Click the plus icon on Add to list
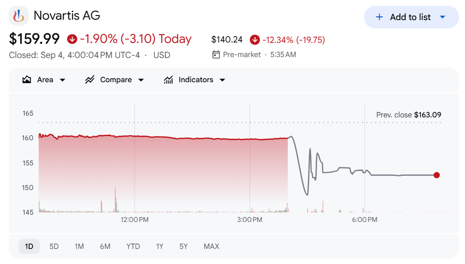This screenshot has width=465, height=264. pos(379,17)
